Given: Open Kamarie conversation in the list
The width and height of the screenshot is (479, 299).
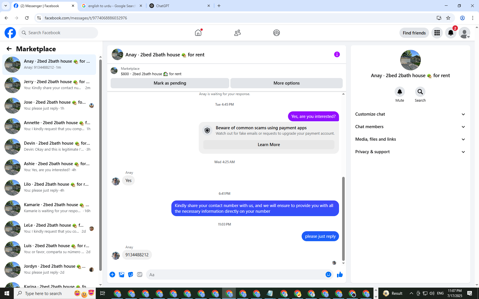Looking at the screenshot, I should coord(49,208).
